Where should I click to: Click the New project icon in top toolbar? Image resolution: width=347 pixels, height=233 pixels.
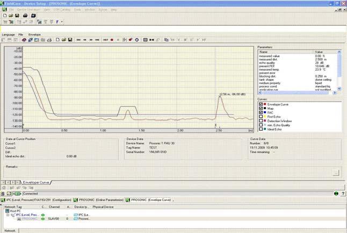pyautogui.click(x=5, y=16)
